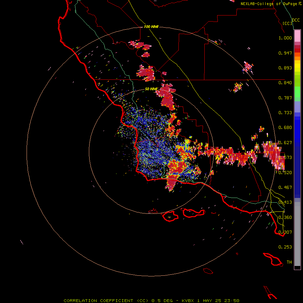Screen dimensions: 303x303
Task: Click the 0.840 legend value
Action: 285,83
